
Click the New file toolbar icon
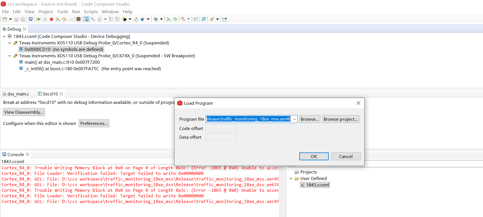click(5, 19)
